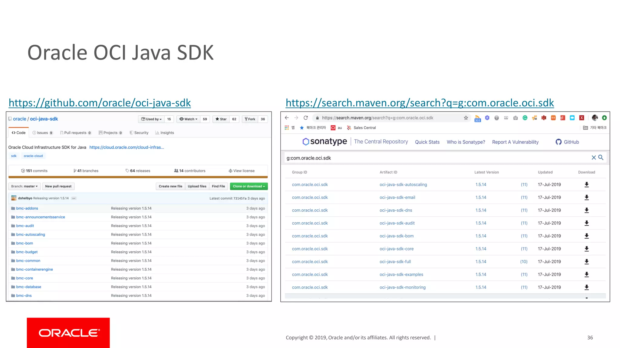
Task: Switch to the Code tab
Action: click(18, 133)
